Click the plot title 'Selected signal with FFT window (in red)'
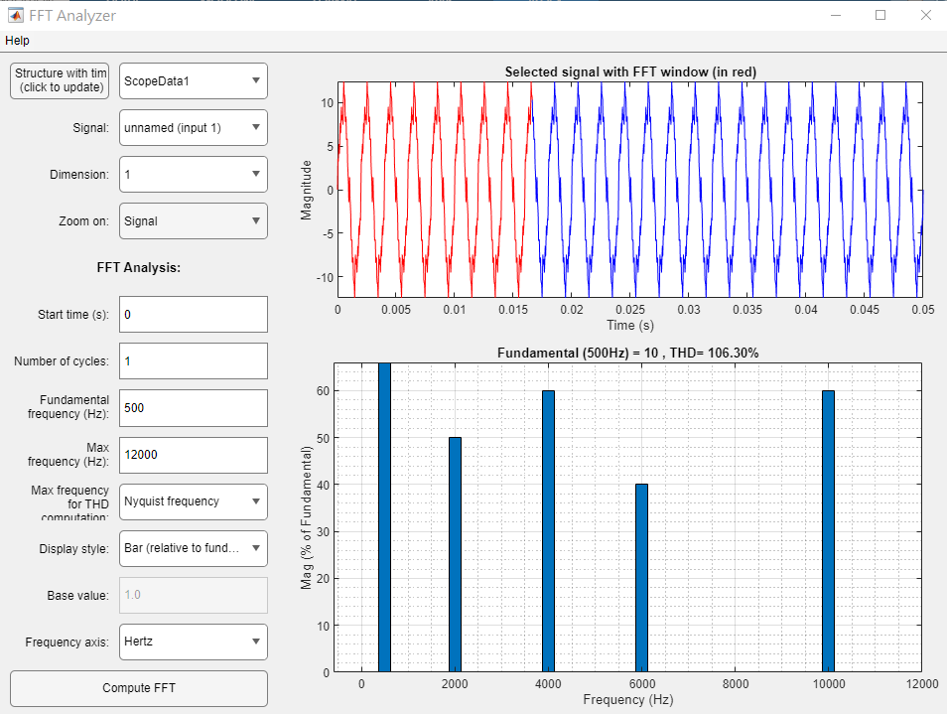Viewport: 947px width, 714px height. tap(630, 71)
